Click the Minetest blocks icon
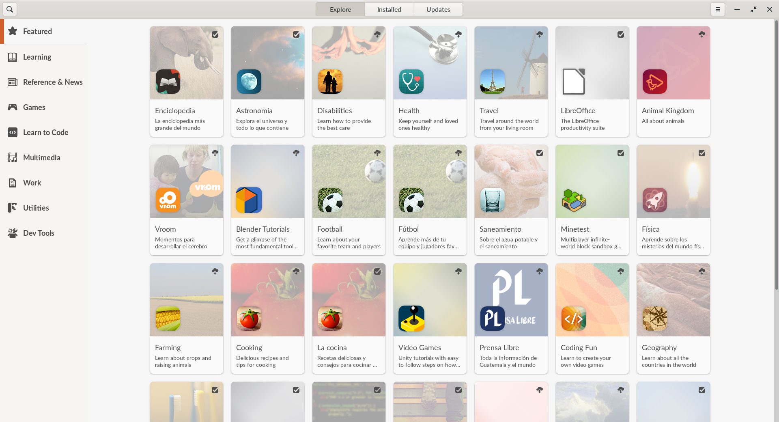779x422 pixels. coord(574,200)
